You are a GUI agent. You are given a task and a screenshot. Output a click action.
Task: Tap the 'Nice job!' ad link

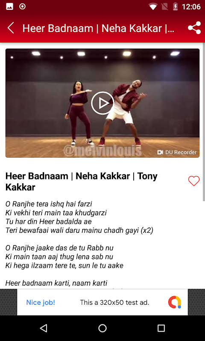coord(41,302)
